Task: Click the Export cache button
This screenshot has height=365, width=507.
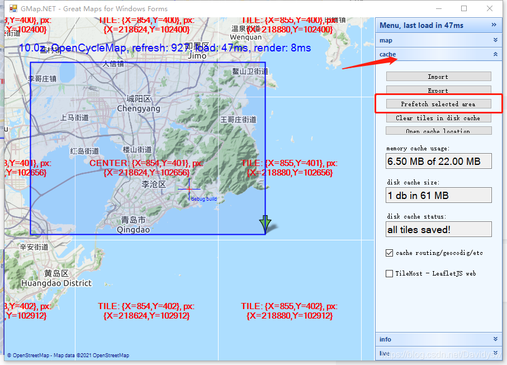Action: [x=438, y=90]
